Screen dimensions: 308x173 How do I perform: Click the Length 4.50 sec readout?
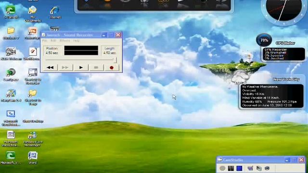[x=110, y=50]
